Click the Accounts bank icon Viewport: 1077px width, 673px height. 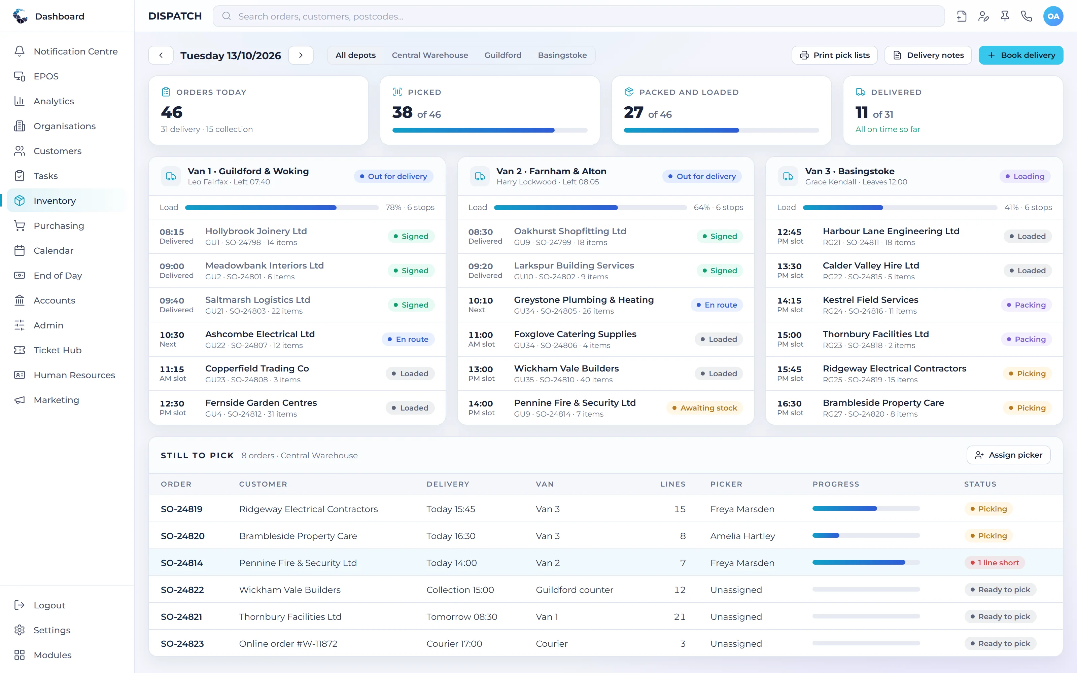pyautogui.click(x=20, y=300)
